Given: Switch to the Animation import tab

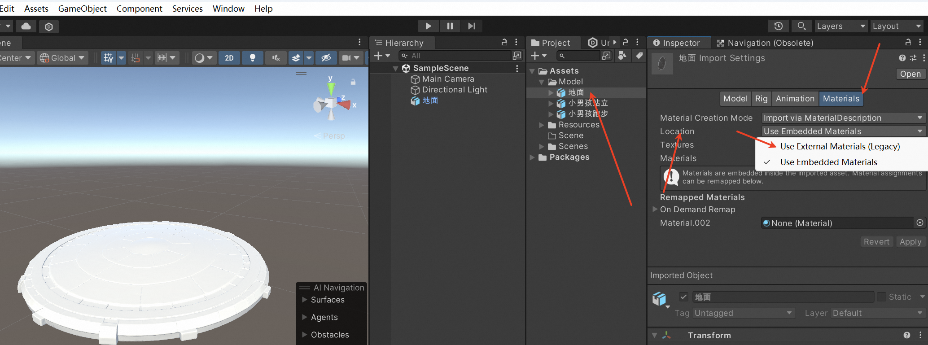Looking at the screenshot, I should (x=795, y=99).
